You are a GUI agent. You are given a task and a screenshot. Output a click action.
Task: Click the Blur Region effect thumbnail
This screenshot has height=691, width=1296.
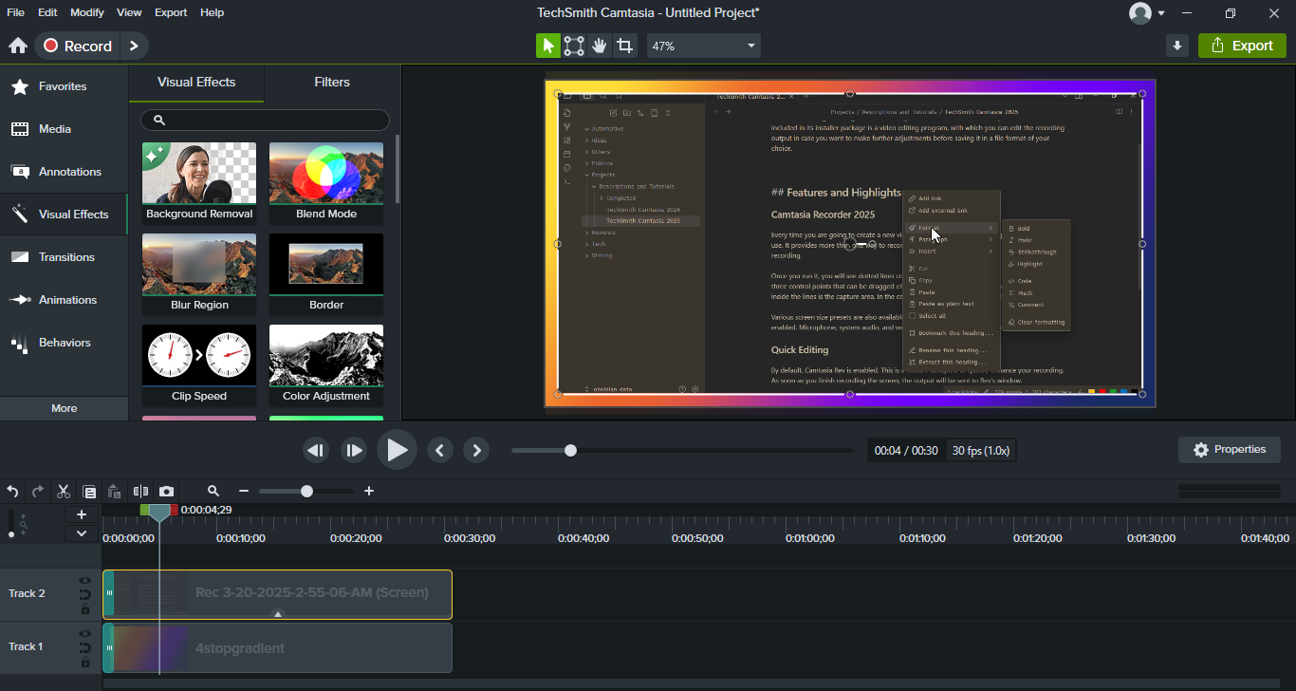(x=198, y=264)
